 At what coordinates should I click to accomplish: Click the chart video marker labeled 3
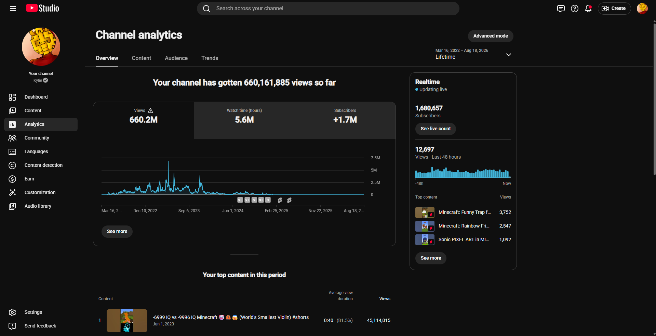click(x=268, y=200)
